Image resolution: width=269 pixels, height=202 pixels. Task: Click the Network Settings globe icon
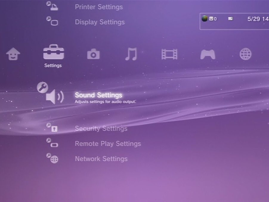52,158
